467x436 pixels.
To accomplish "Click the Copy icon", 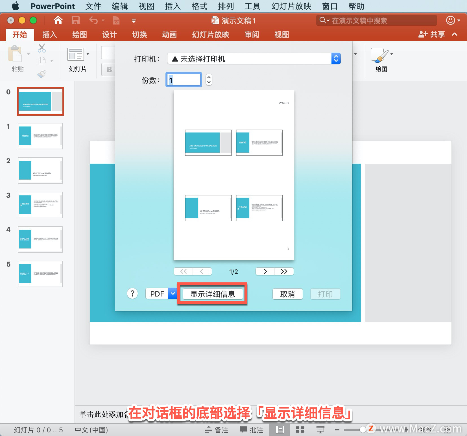I will pyautogui.click(x=42, y=61).
